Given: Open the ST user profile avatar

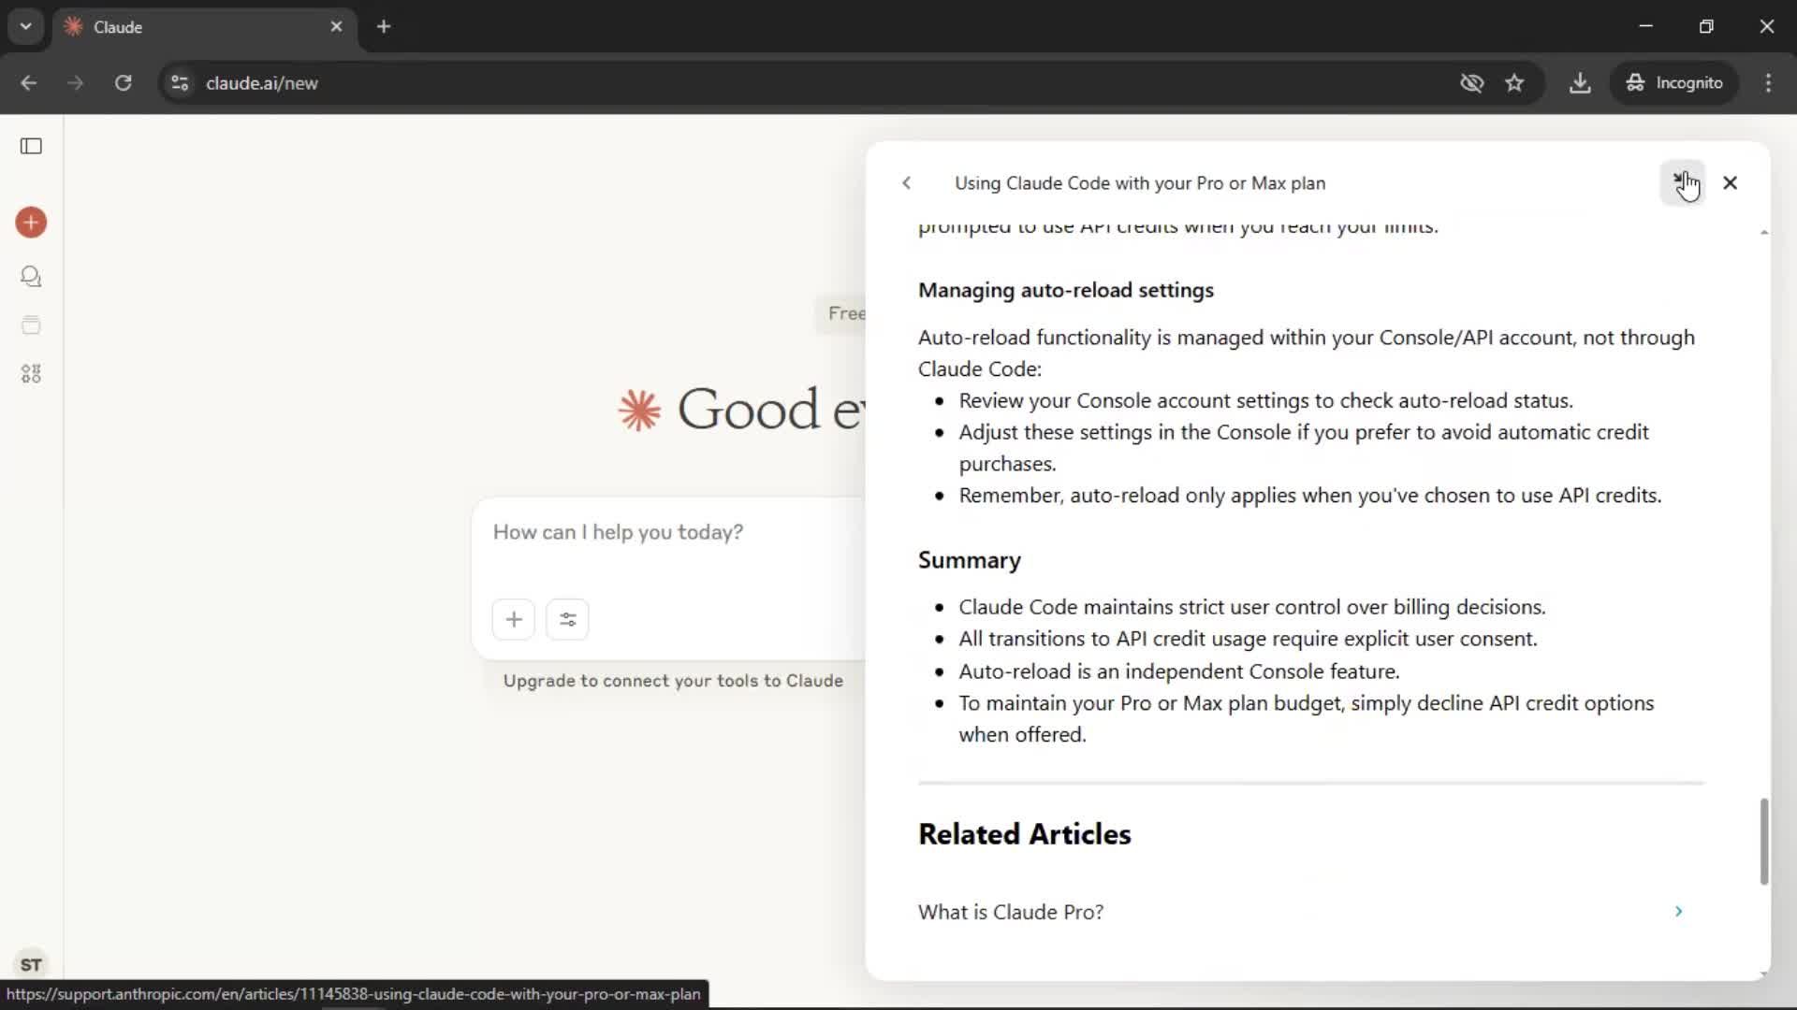Looking at the screenshot, I should [x=31, y=964].
